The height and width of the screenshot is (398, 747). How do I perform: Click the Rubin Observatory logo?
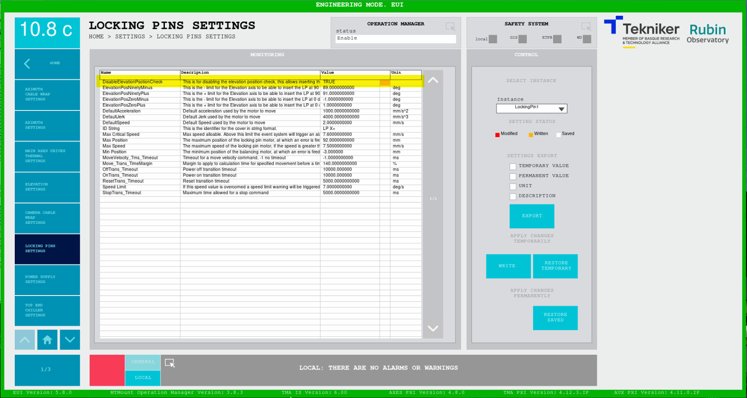point(708,34)
